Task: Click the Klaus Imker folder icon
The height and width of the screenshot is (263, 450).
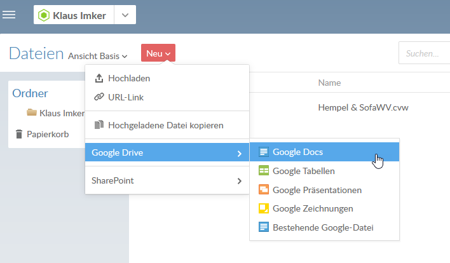Action: coord(32,112)
